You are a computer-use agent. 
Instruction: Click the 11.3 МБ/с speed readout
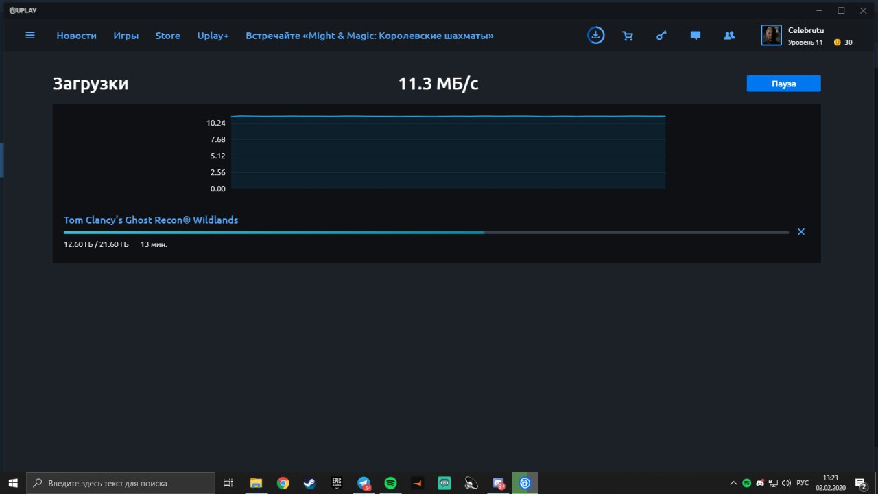[x=438, y=84]
